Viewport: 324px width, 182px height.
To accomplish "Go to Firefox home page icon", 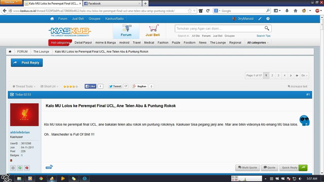I will [x=295, y=11].
